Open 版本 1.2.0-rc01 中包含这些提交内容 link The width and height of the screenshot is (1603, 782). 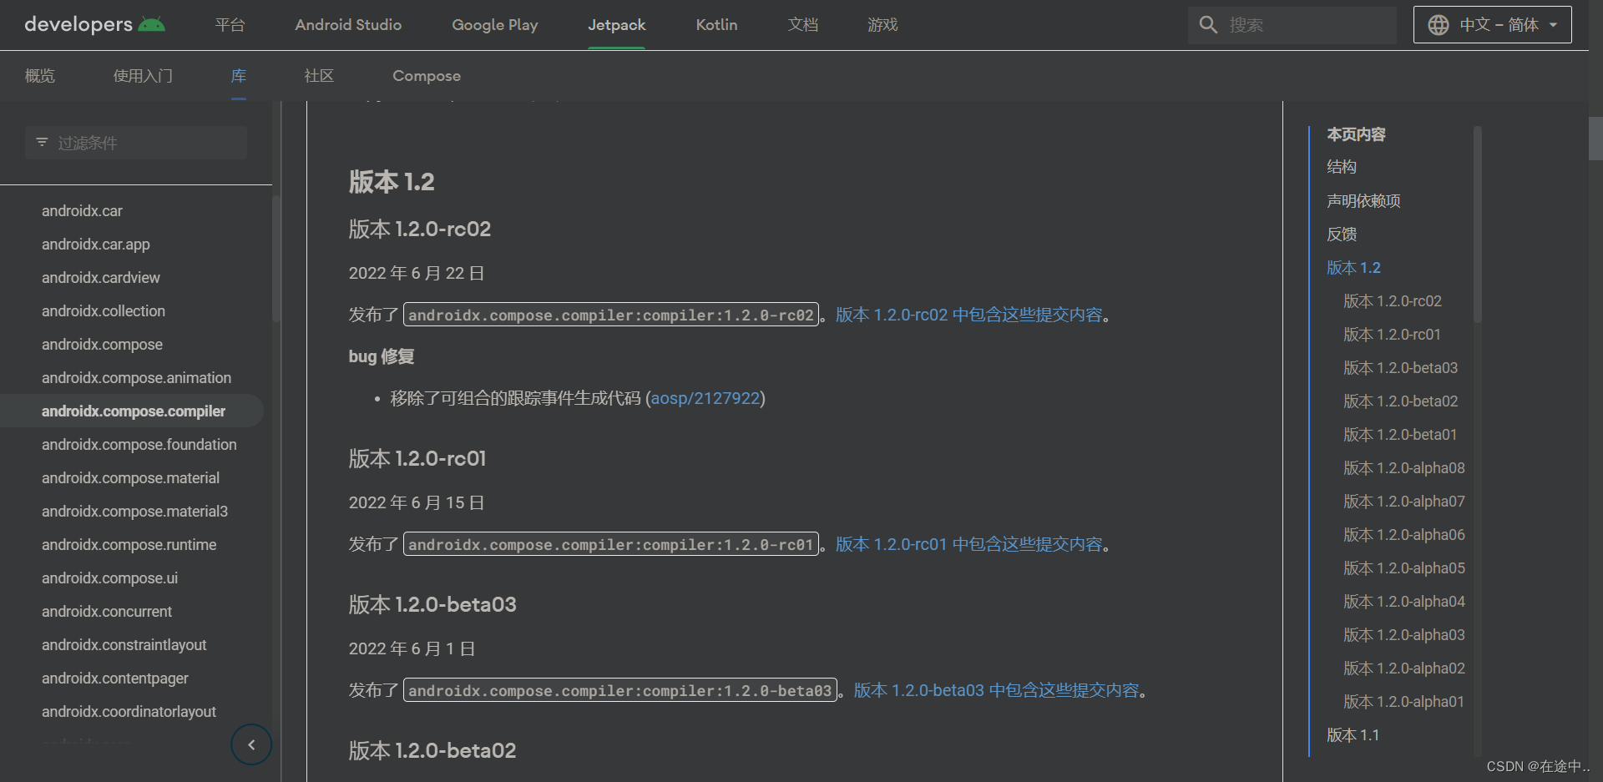[968, 544]
